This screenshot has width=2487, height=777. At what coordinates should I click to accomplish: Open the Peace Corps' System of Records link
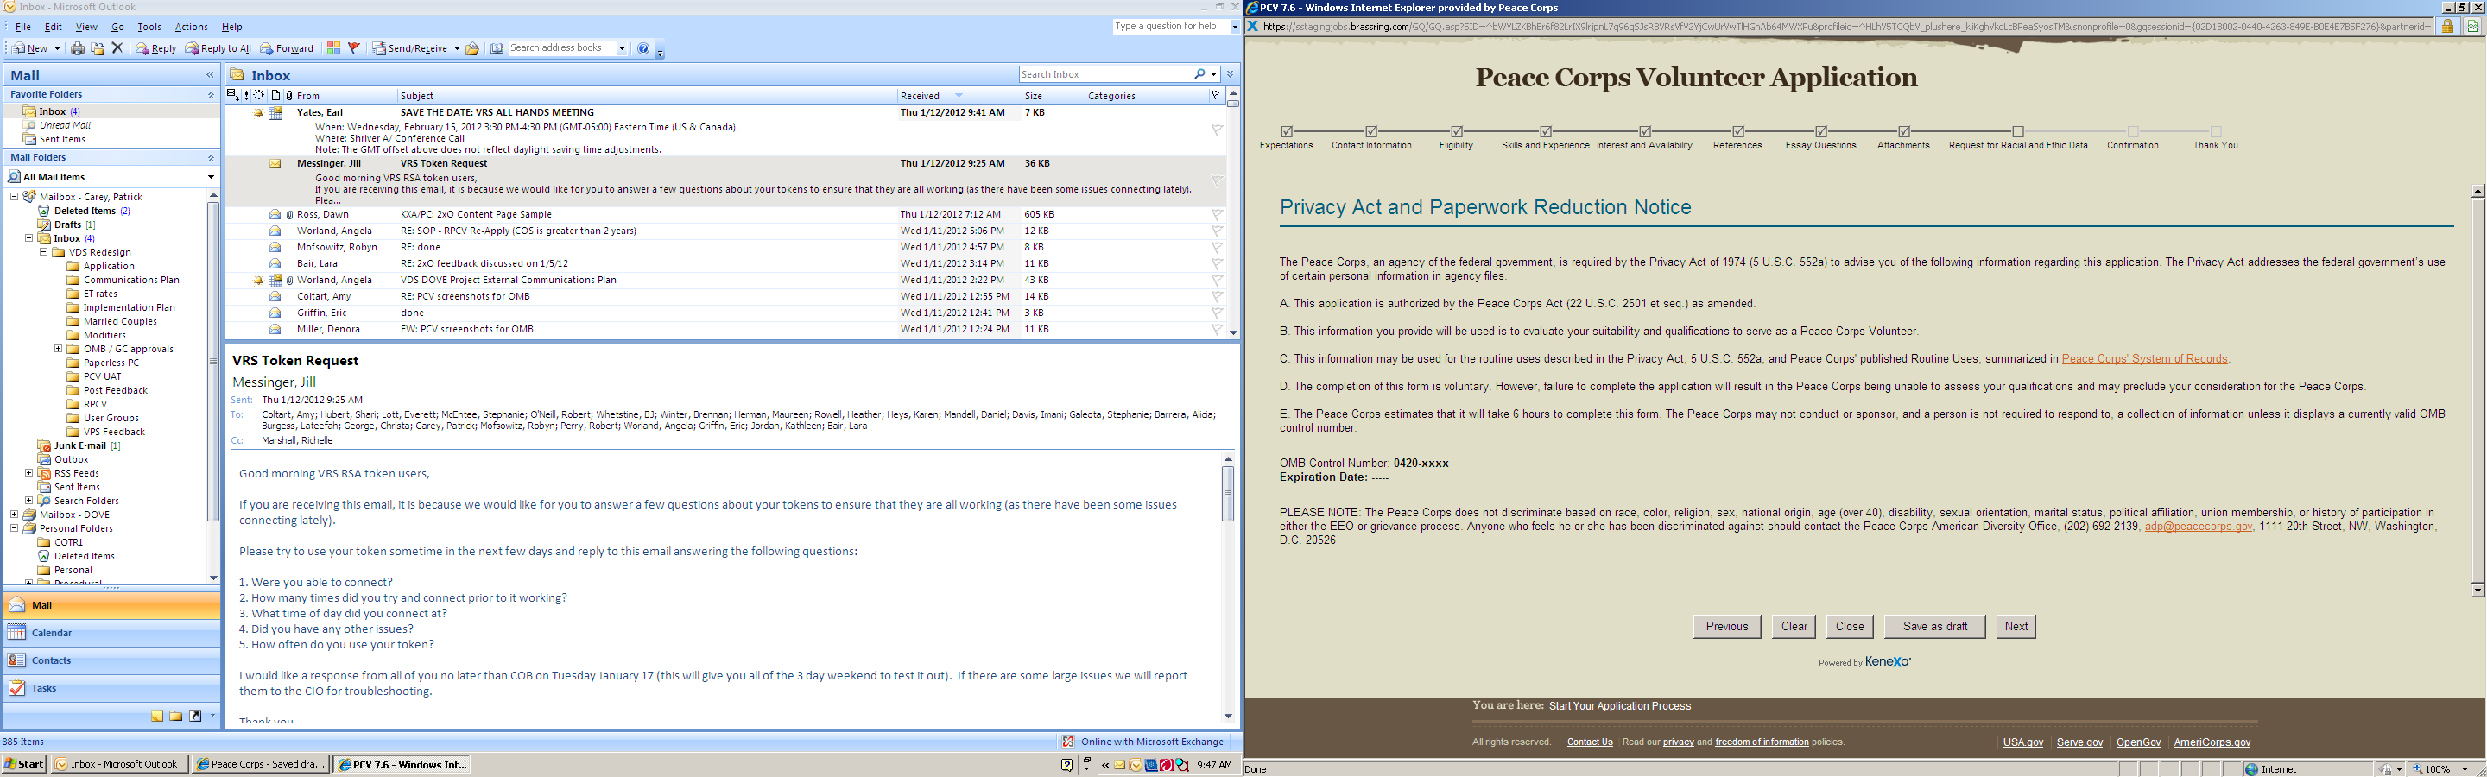click(2144, 359)
